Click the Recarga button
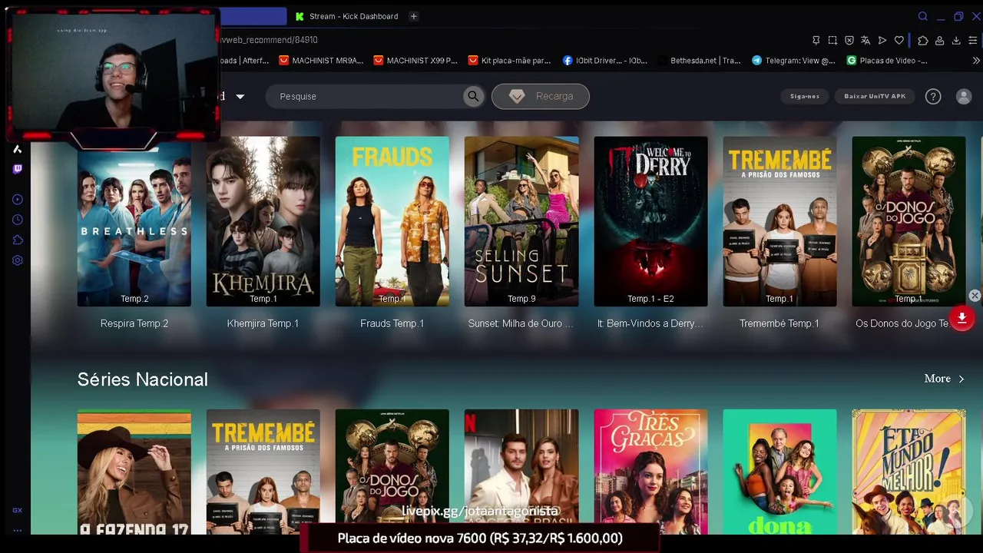 541,96
